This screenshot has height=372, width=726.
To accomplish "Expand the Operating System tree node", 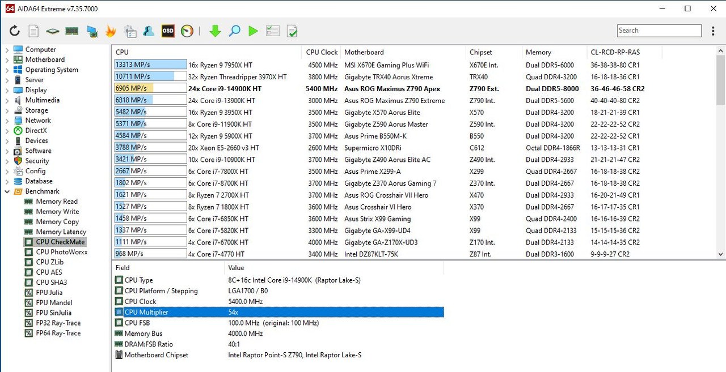I will (x=7, y=70).
